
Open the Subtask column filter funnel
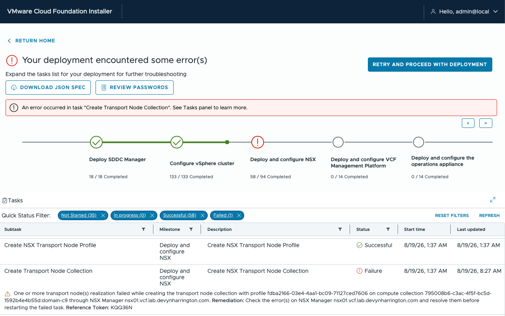143,229
